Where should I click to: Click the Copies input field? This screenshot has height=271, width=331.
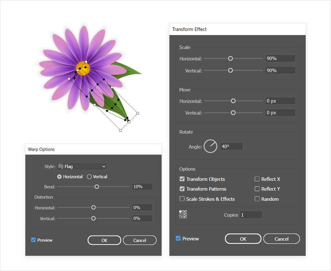click(251, 215)
